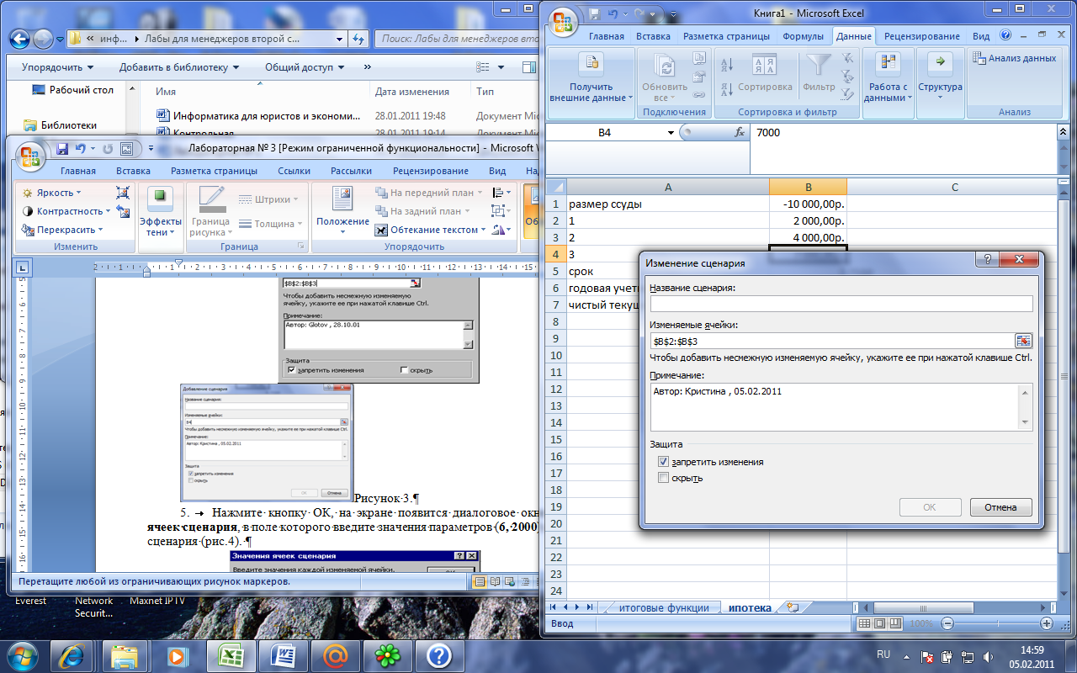The width and height of the screenshot is (1077, 673).
Task: Expand Обтекание текстом dropdown in Word
Action: (x=484, y=230)
